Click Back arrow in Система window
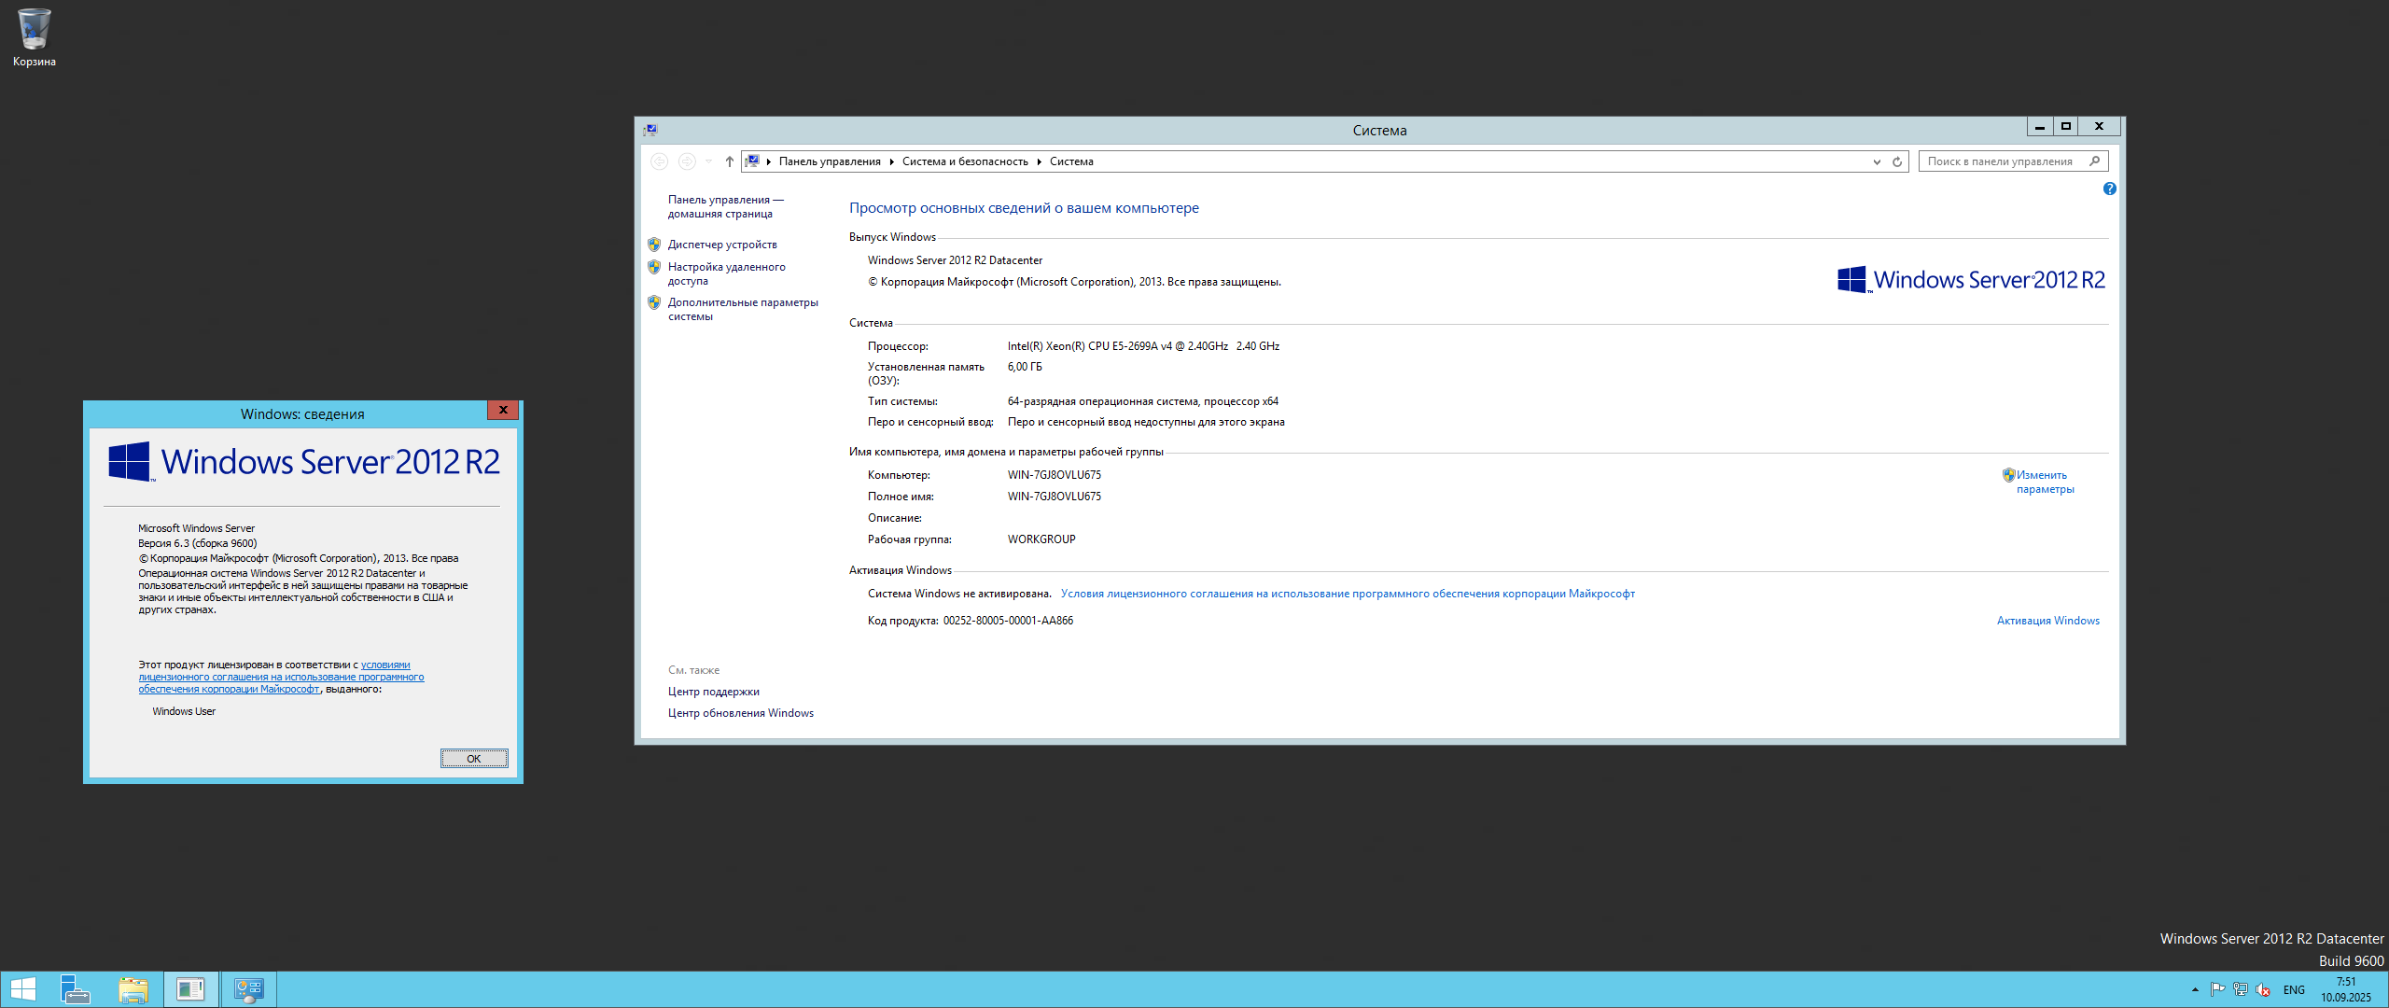The image size is (2389, 1008). tap(659, 161)
